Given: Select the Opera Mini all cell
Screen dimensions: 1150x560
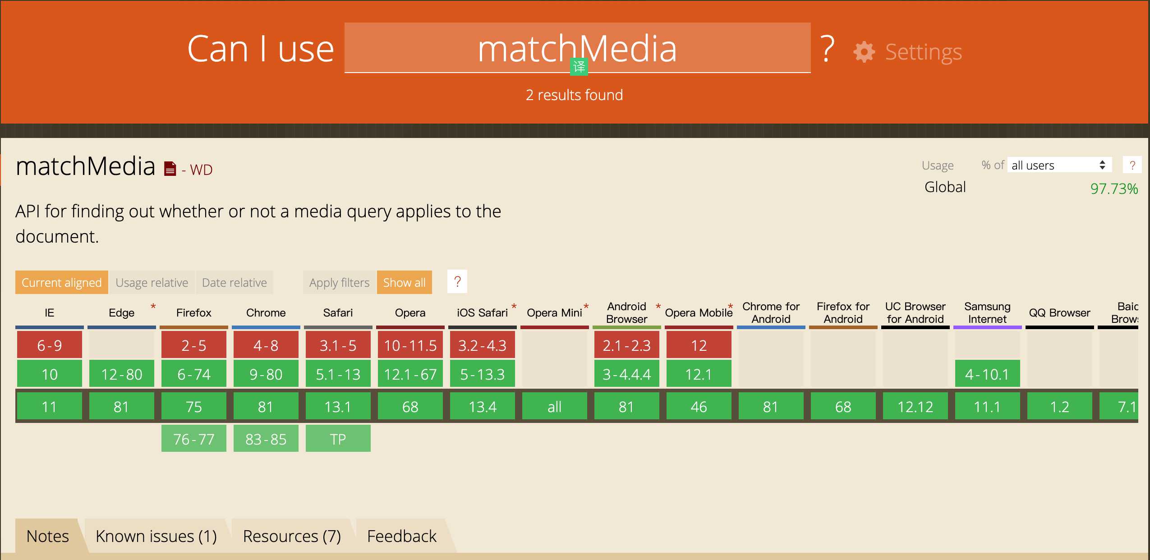Looking at the screenshot, I should click(x=555, y=406).
